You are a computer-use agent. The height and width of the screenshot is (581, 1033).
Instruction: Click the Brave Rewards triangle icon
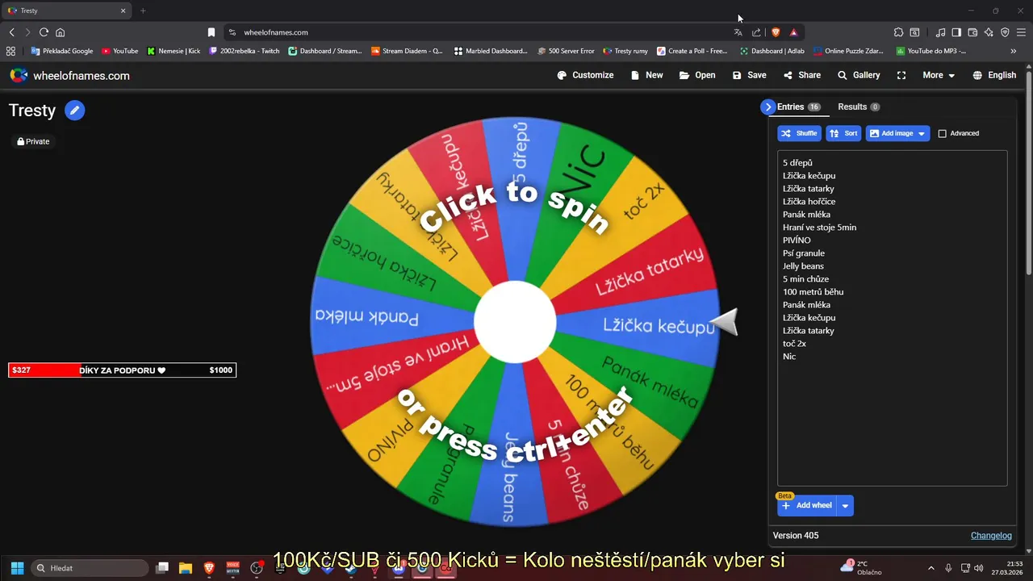tap(794, 32)
